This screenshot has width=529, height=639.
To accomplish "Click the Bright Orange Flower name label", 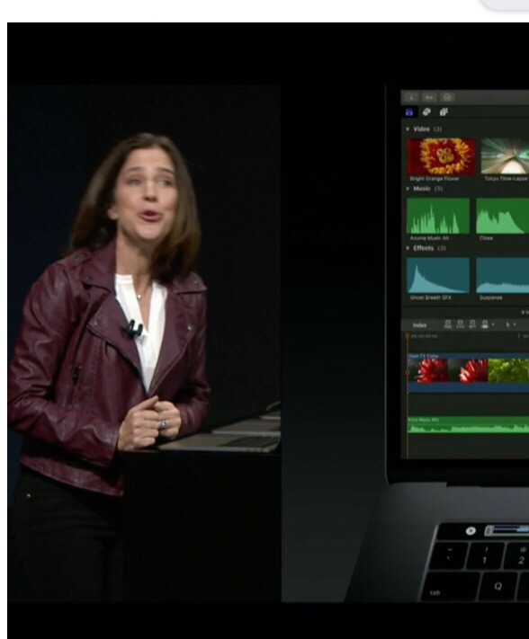I will [435, 179].
